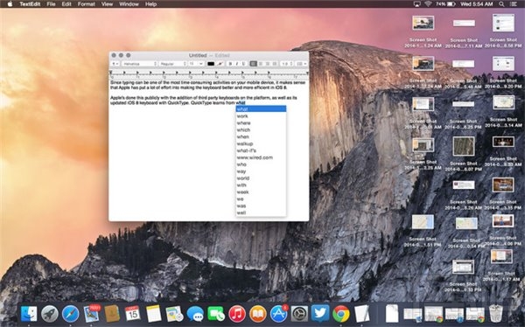This screenshot has height=327, width=525.
Task: Open Spotlight search in menu bar
Action: [501, 4]
